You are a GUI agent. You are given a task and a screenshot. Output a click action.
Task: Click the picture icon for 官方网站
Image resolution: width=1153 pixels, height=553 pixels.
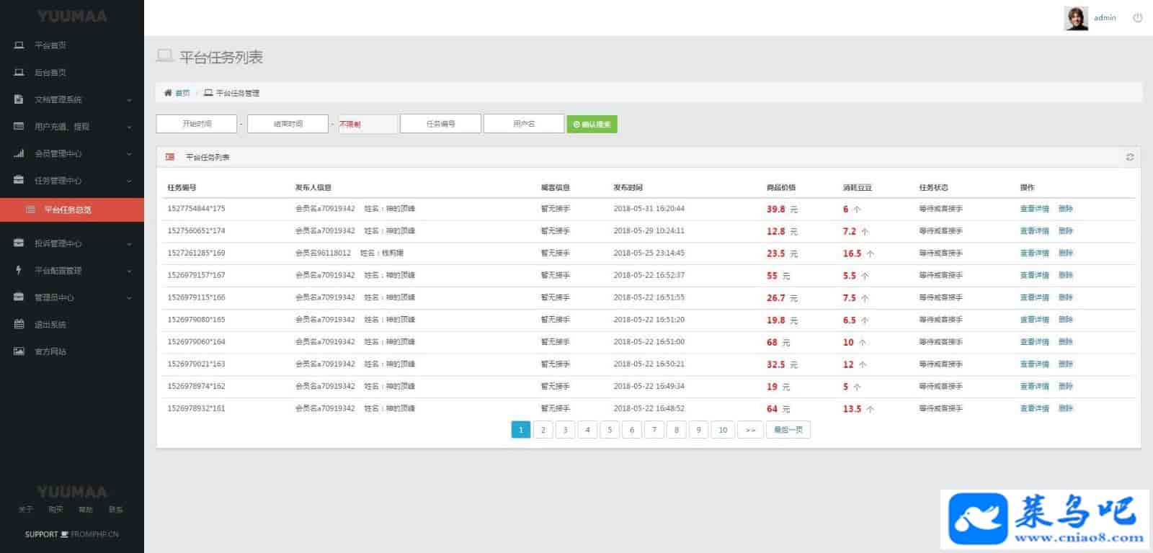point(19,351)
